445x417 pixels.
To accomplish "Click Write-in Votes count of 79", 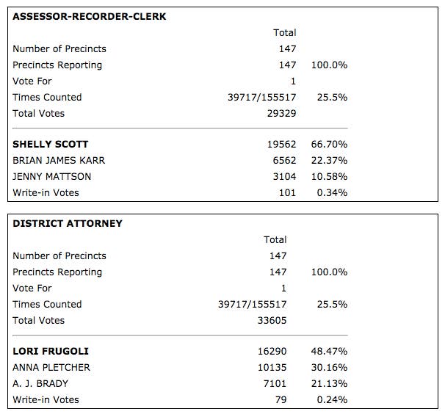I will pos(280,399).
